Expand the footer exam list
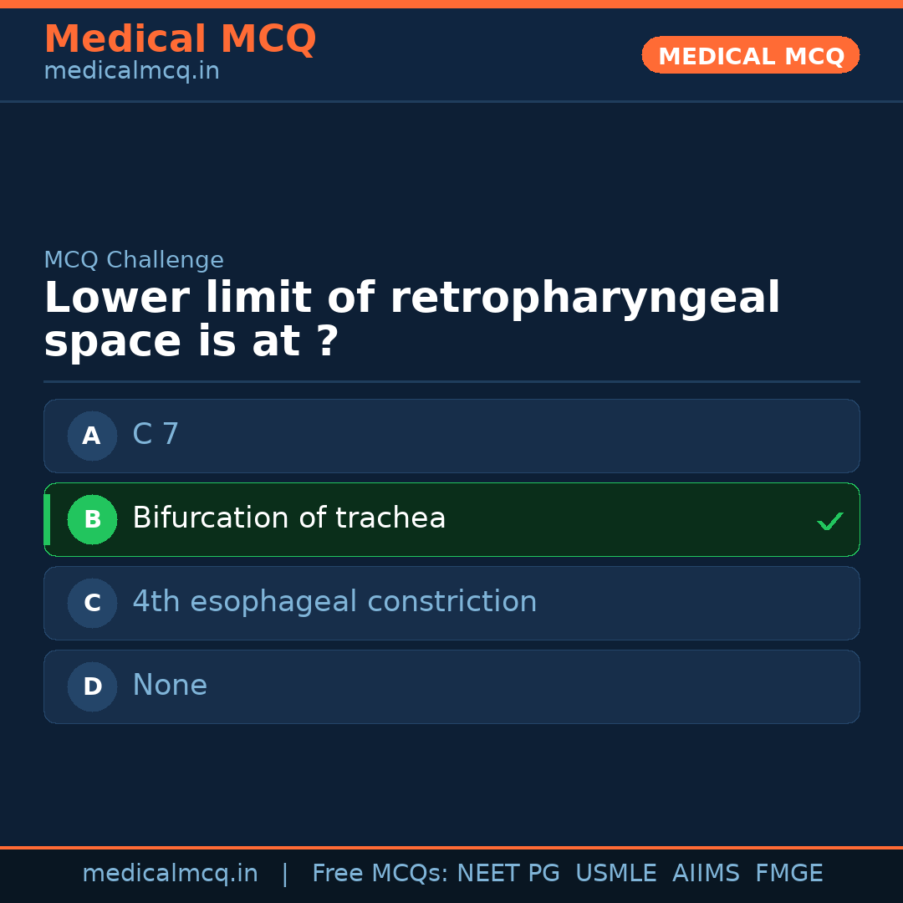The width and height of the screenshot is (903, 903). point(566,873)
